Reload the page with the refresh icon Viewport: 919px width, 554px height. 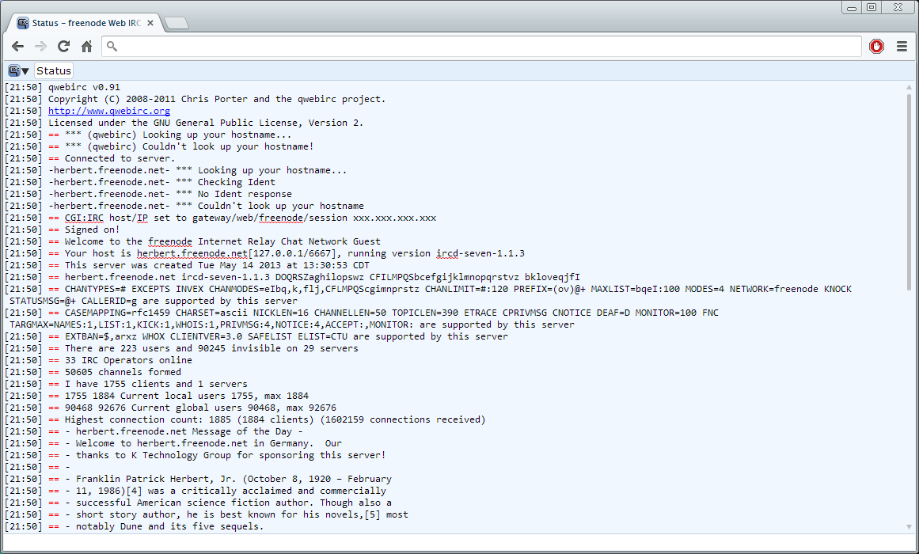tap(63, 46)
